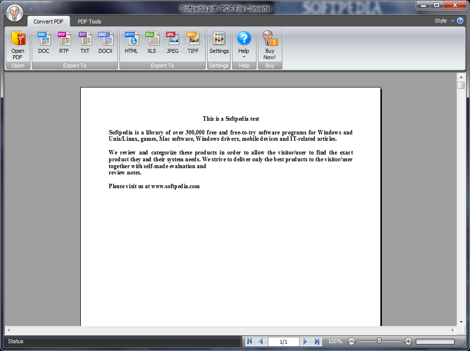Click the page number field 1/1

pyautogui.click(x=283, y=341)
